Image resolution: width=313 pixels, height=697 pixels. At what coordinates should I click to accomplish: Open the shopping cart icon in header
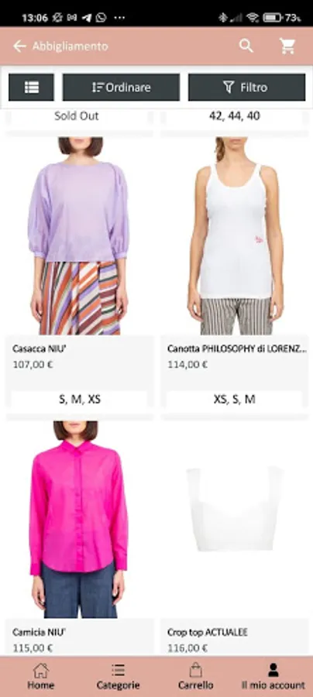[x=287, y=46]
